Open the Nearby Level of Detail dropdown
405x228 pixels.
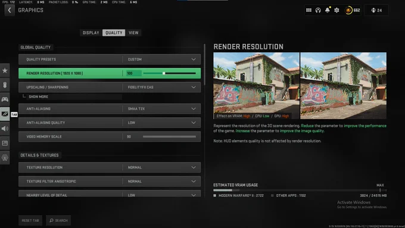(x=110, y=194)
